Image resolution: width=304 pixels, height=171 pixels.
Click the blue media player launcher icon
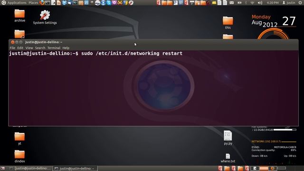click(x=103, y=3)
